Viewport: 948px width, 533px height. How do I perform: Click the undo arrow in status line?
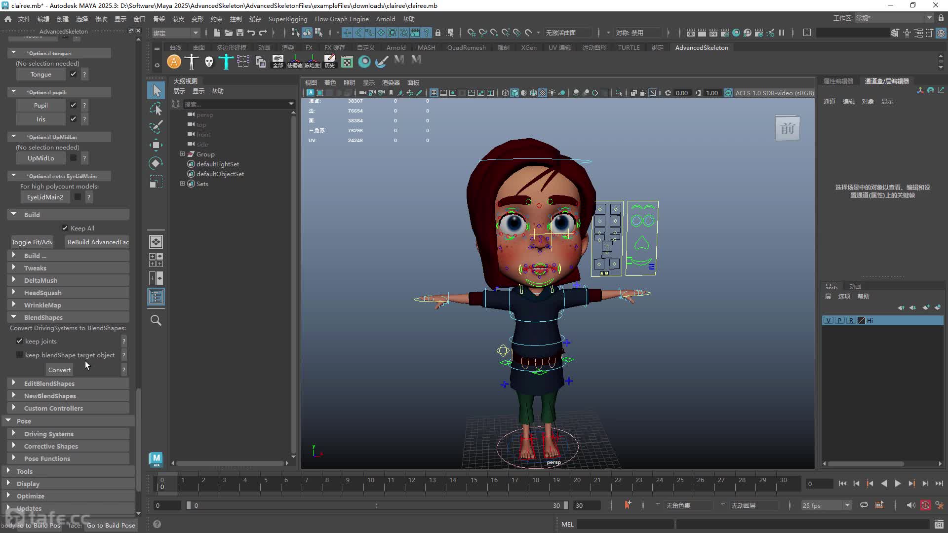[x=251, y=33]
